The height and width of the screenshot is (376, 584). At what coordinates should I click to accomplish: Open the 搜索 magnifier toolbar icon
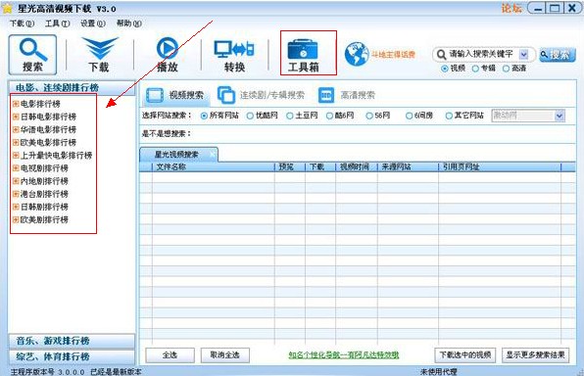tap(32, 55)
